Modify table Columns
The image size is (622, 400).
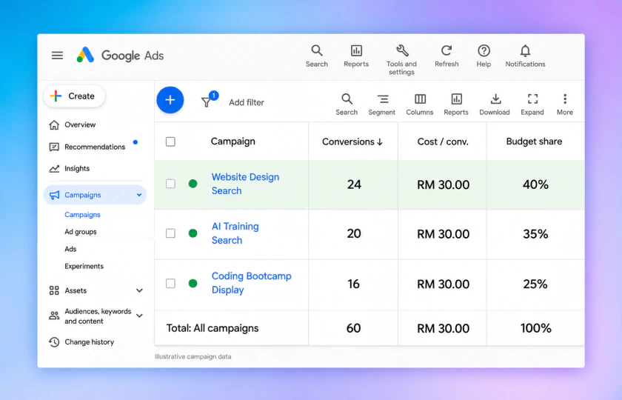click(419, 104)
